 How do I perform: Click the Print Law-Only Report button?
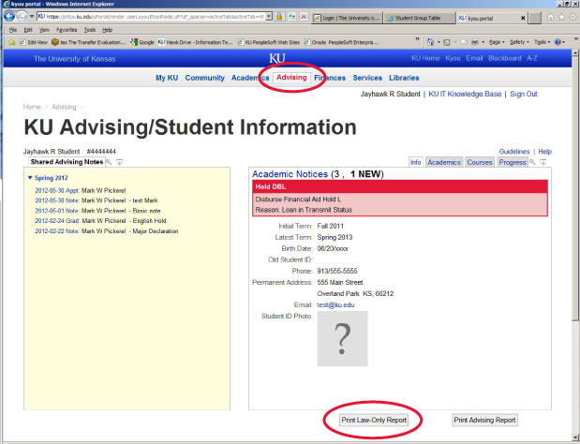click(x=374, y=420)
